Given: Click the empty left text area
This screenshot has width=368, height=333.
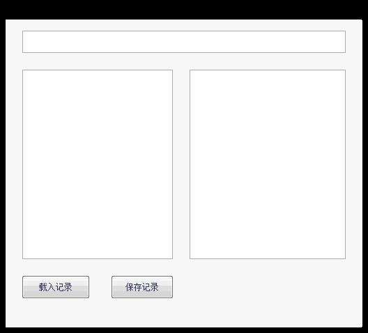Looking at the screenshot, I should 98,164.
